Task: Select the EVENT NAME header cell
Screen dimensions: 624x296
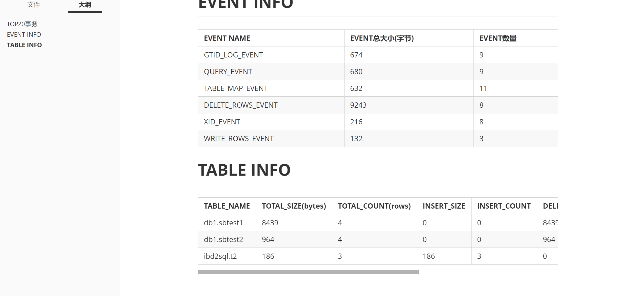Action: click(x=227, y=38)
